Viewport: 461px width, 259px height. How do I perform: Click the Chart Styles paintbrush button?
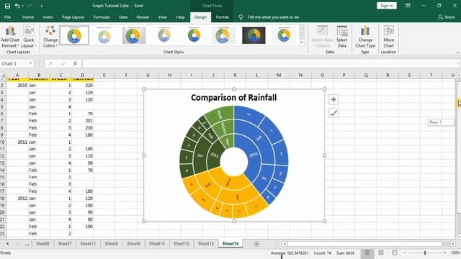point(334,113)
